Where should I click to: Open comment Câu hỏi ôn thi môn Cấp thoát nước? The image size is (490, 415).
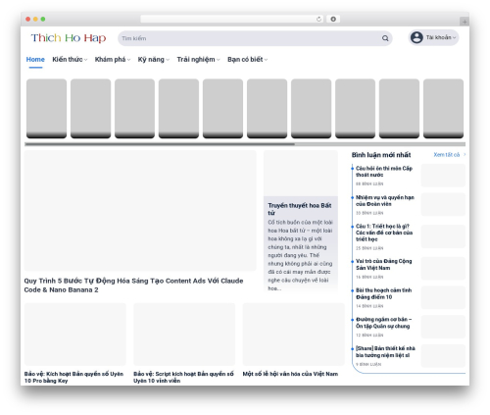pos(384,172)
